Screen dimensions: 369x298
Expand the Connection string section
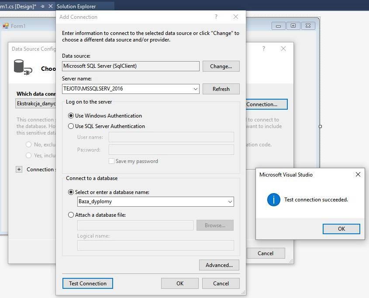[19, 169]
